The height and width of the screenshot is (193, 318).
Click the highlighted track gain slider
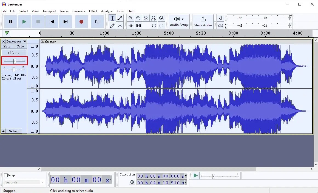coord(14,61)
